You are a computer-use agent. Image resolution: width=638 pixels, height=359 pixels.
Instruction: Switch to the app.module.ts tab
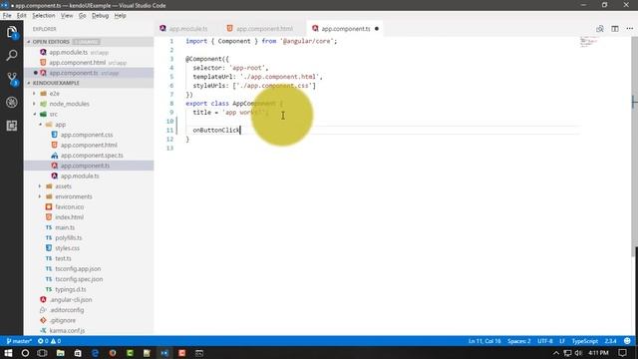click(x=188, y=29)
